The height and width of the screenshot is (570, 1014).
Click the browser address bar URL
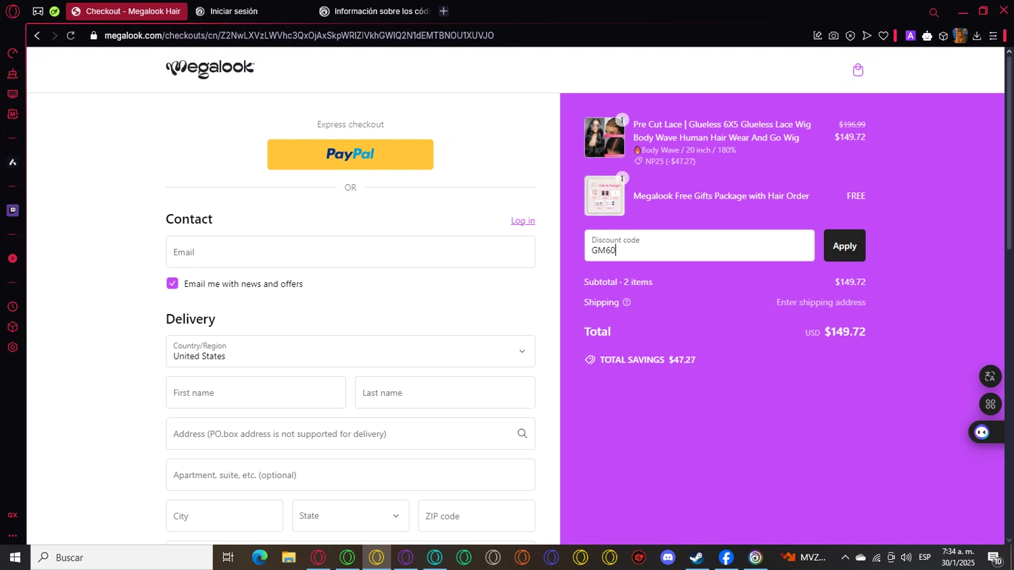pyautogui.click(x=299, y=36)
